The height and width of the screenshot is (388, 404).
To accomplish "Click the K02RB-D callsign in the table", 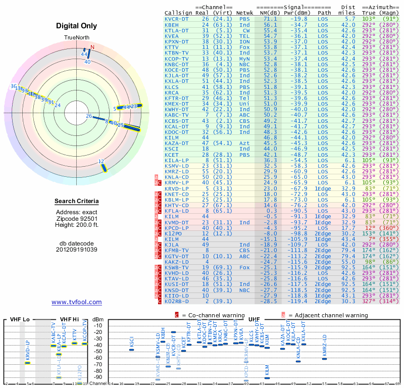I will (x=176, y=301).
